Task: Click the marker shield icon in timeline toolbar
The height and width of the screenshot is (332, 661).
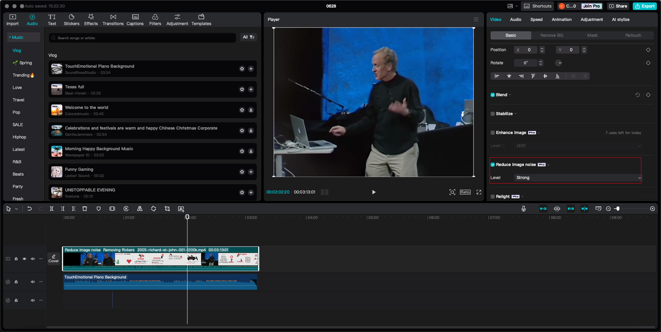Action: [x=99, y=209]
